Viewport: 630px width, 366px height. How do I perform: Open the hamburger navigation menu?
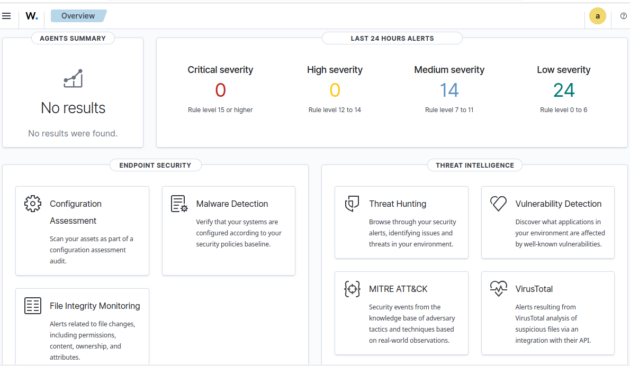click(x=6, y=16)
